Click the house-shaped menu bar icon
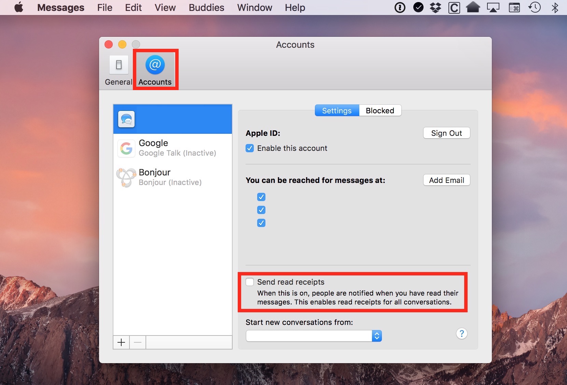 tap(473, 7)
